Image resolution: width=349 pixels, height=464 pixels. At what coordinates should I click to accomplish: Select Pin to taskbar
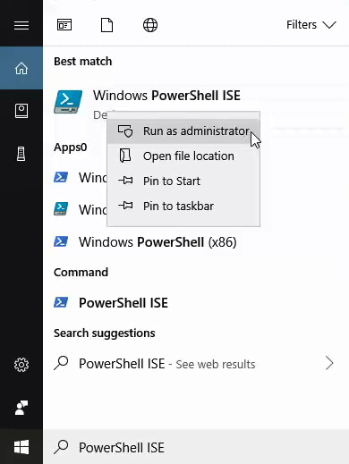[x=183, y=207]
